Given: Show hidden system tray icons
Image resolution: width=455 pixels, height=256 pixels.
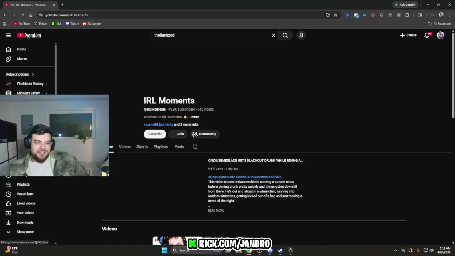Looking at the screenshot, I should pyautogui.click(x=395, y=250).
